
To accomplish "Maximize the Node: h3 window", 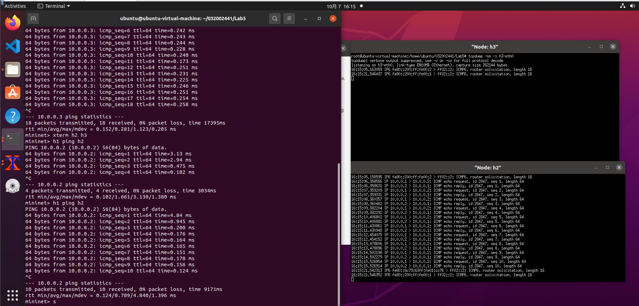I will [601, 47].
